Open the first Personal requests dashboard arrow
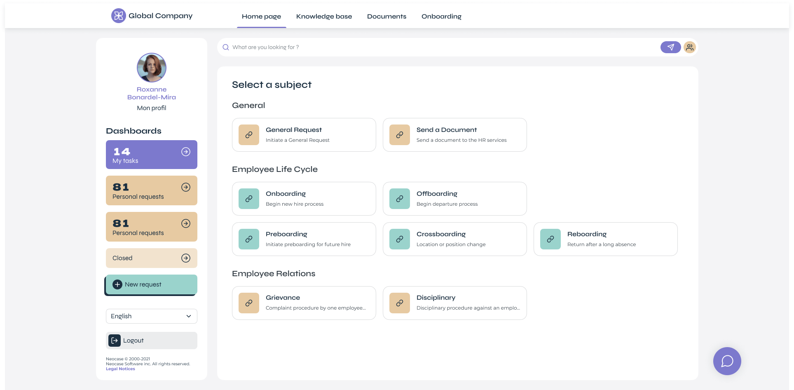 186,188
